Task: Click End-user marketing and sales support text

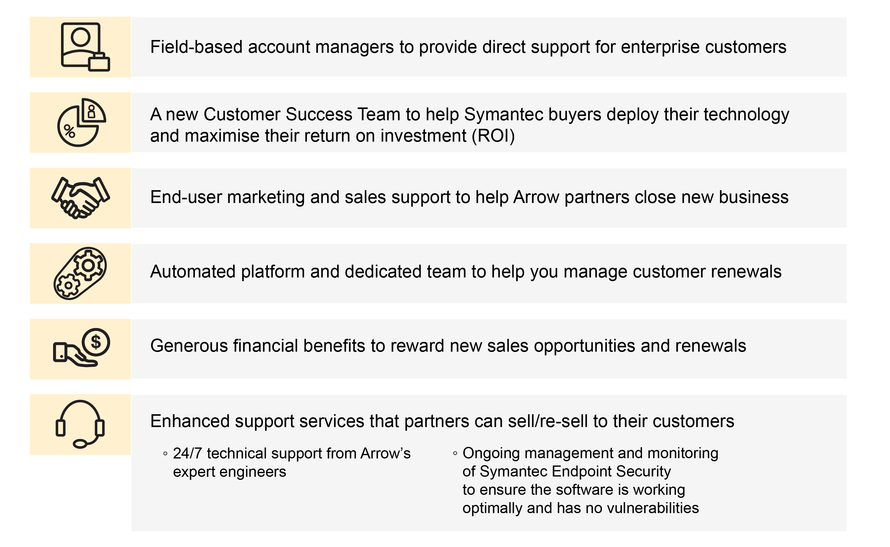Action: pyautogui.click(x=469, y=197)
